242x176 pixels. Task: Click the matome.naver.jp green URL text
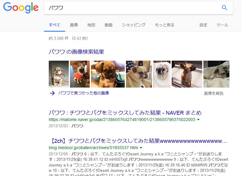click(x=122, y=120)
